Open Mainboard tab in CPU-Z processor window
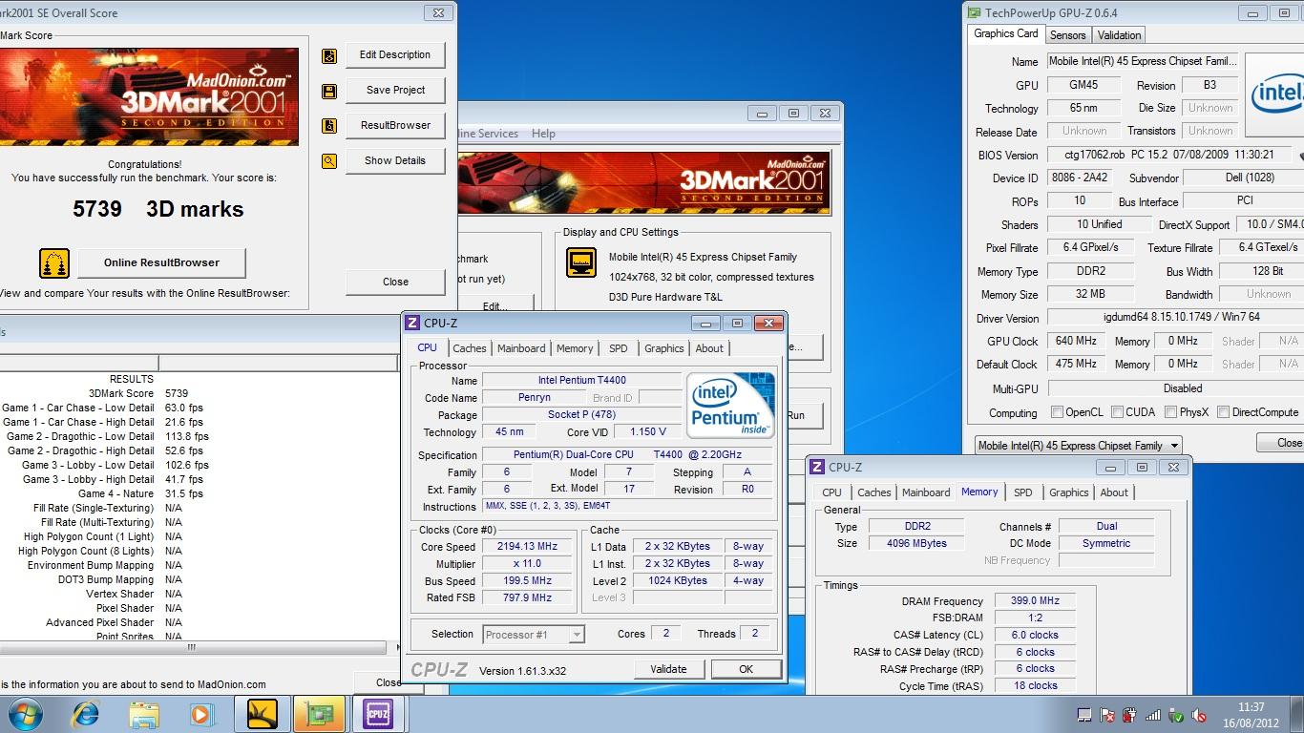The height and width of the screenshot is (733, 1304). tap(521, 348)
